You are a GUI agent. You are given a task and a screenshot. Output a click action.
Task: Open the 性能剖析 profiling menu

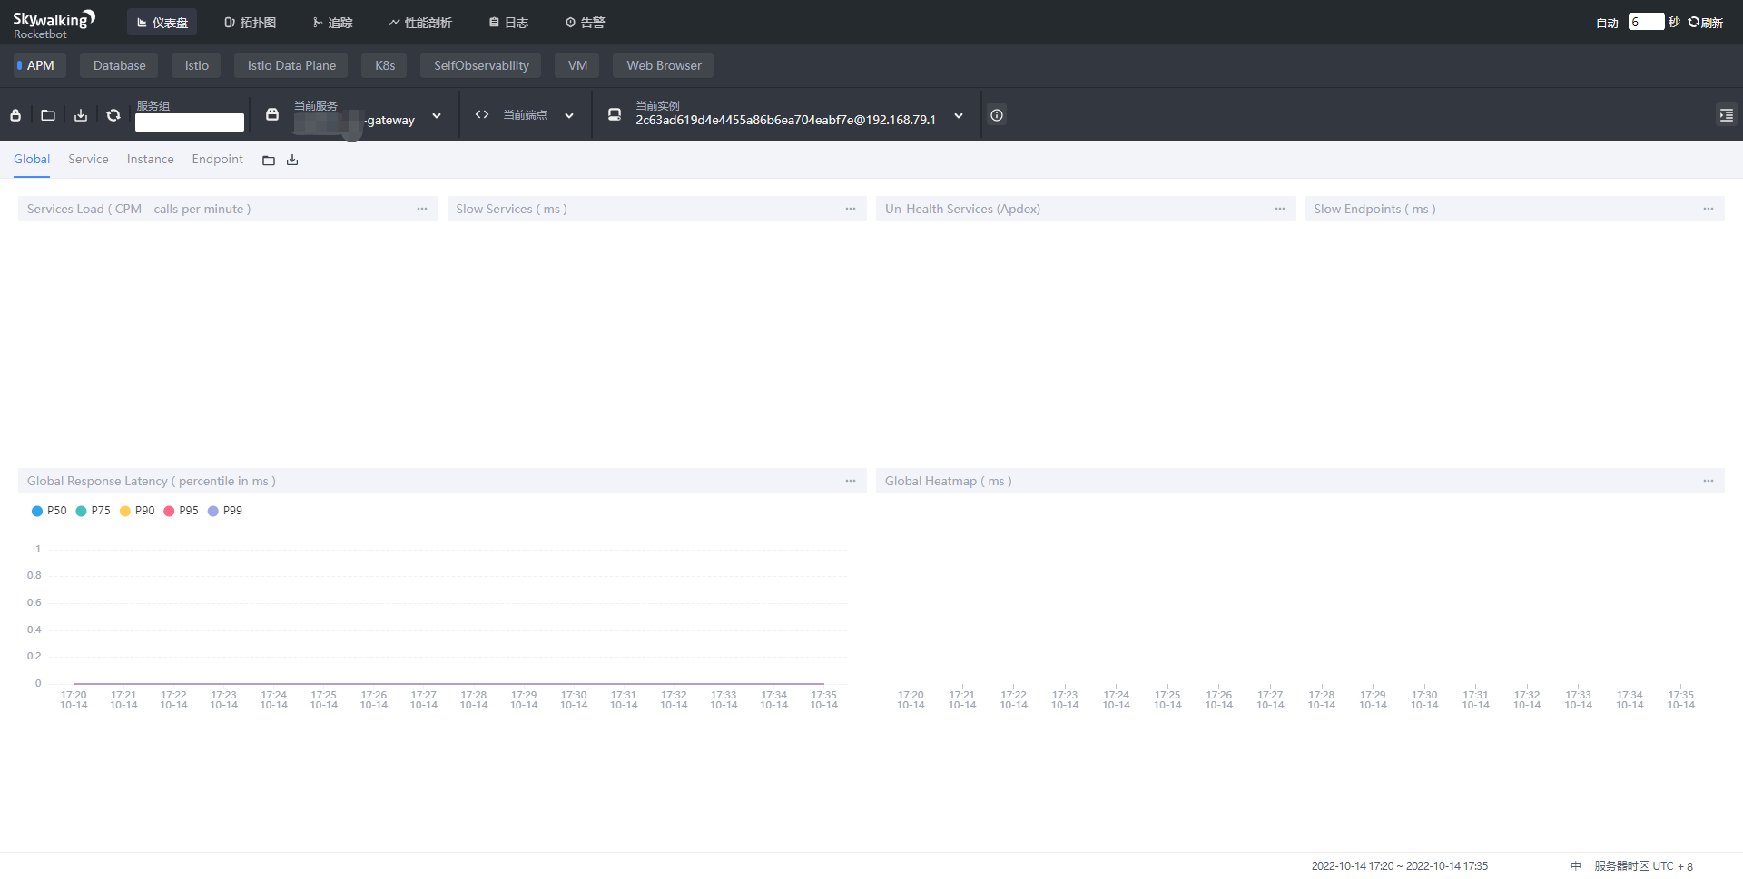(419, 22)
